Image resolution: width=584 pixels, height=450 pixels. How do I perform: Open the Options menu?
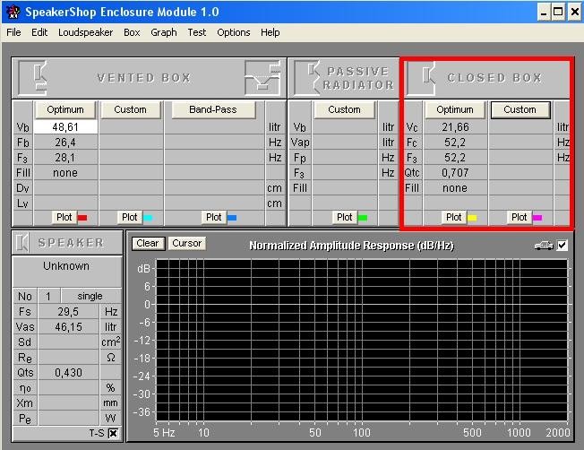(x=234, y=32)
